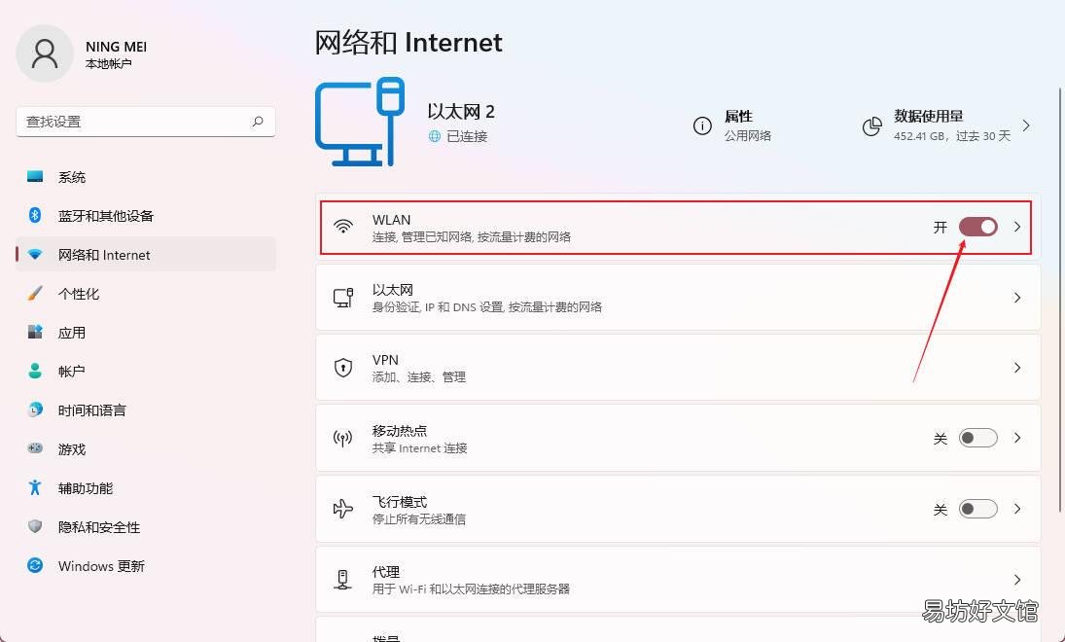Select 个性化 in the sidebar
This screenshot has height=642, width=1065.
pos(146,294)
